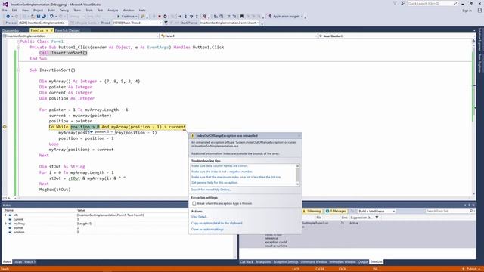Click the Continue debugging button

pos(126,17)
